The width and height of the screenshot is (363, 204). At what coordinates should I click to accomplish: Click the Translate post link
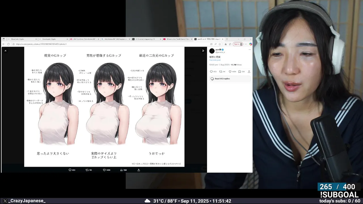(x=215, y=60)
